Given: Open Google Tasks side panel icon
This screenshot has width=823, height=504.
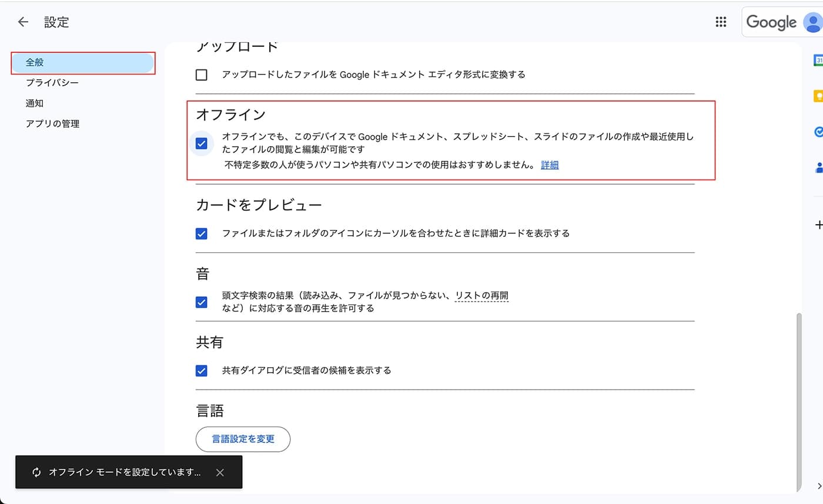Looking at the screenshot, I should click(x=818, y=131).
